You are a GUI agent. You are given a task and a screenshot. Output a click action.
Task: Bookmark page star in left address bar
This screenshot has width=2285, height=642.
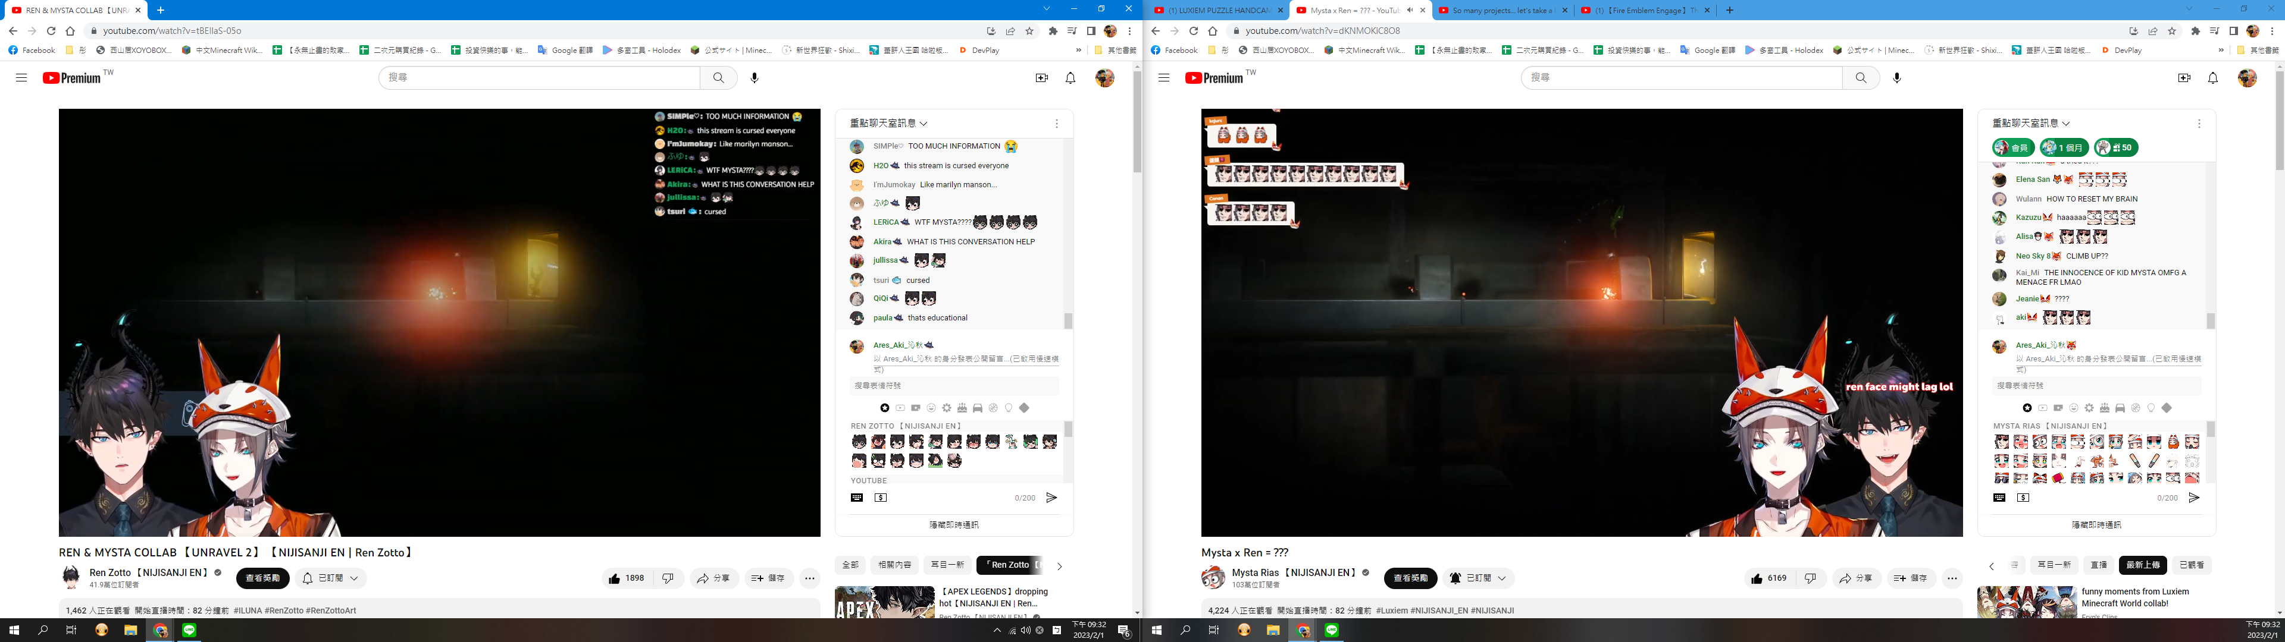[x=1030, y=30]
